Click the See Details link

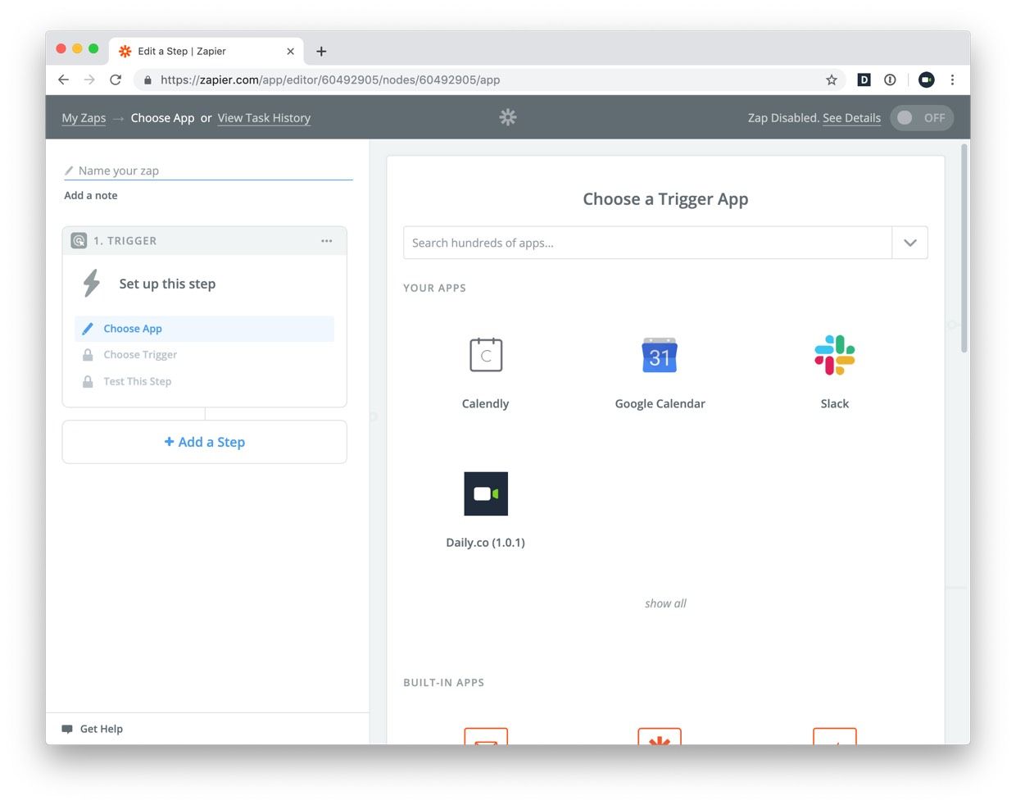851,118
